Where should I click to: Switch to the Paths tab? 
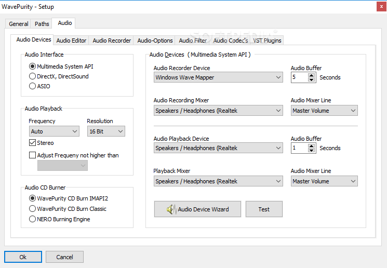[42, 24]
